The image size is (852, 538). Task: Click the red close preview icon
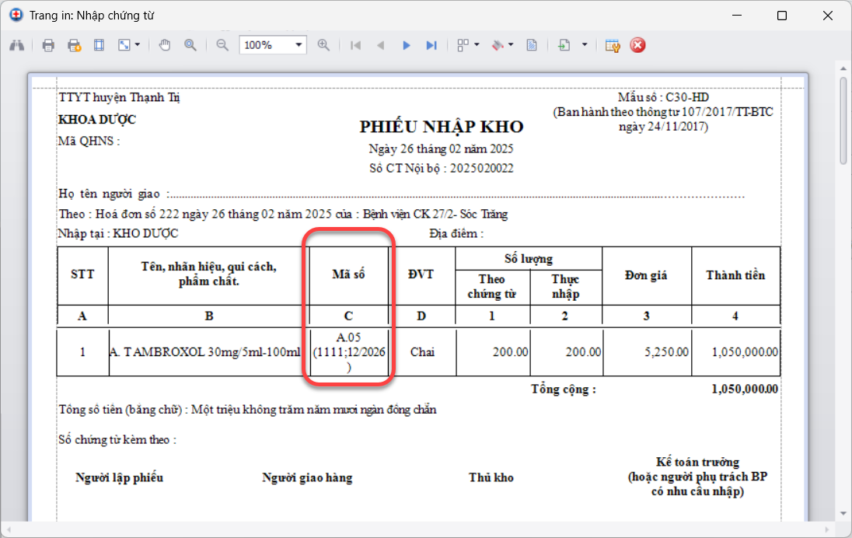pos(637,45)
